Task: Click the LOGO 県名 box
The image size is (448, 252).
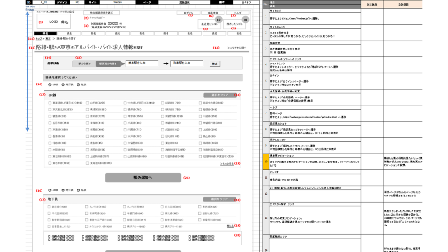Action: click(54, 22)
